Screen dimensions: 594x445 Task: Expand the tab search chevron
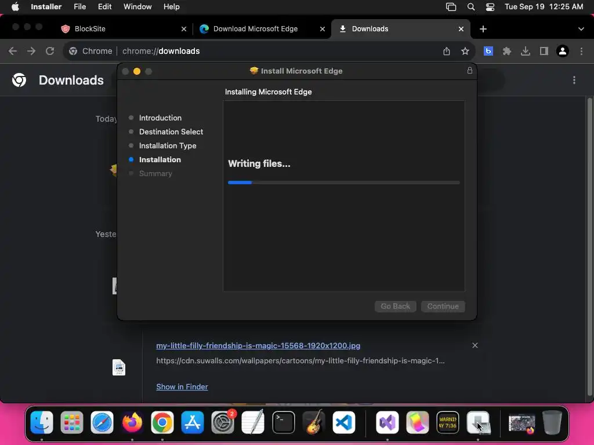tap(581, 29)
